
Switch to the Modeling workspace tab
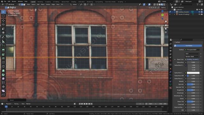[x=40, y=2]
